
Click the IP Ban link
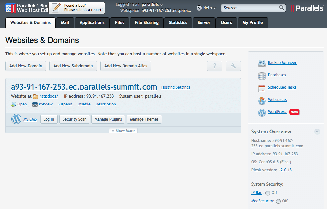click(x=257, y=193)
